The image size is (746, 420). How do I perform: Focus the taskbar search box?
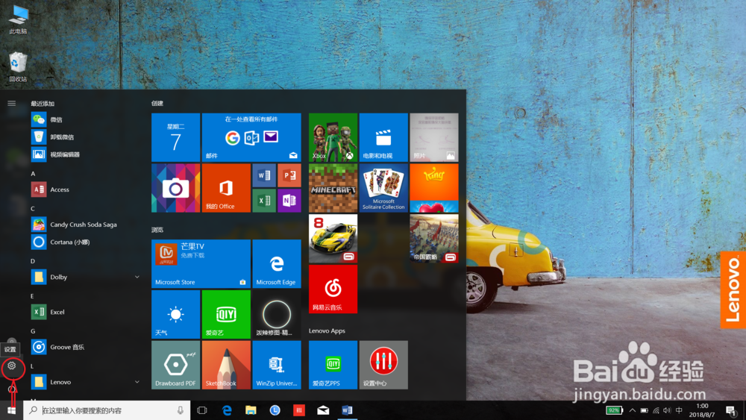point(107,410)
